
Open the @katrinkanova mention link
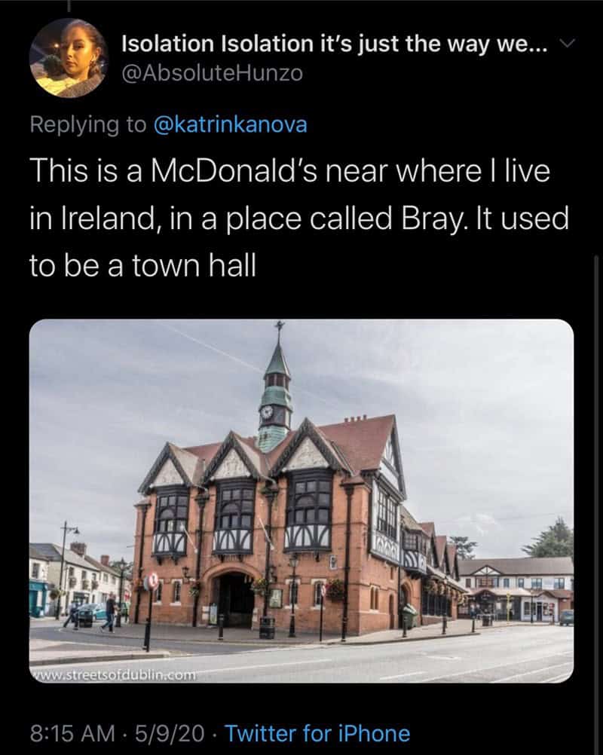click(230, 124)
